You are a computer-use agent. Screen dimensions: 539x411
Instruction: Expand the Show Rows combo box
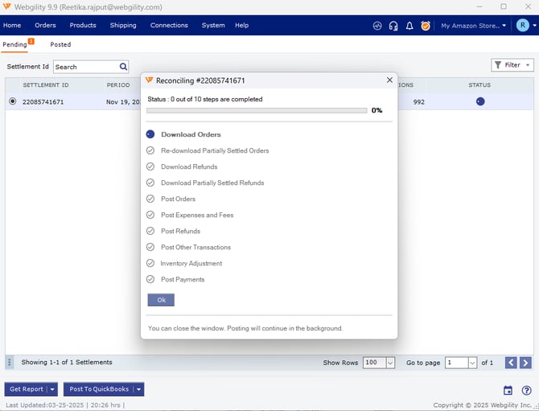coord(390,363)
